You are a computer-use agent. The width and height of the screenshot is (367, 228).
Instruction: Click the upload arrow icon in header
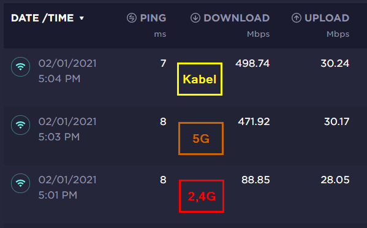click(x=297, y=18)
